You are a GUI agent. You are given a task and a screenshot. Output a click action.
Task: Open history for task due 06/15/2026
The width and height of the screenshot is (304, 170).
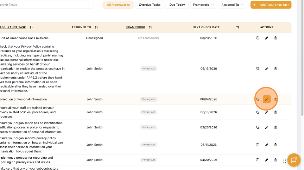(x=258, y=69)
